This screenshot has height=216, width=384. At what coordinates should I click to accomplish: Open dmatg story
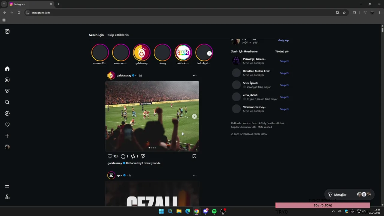click(x=162, y=52)
